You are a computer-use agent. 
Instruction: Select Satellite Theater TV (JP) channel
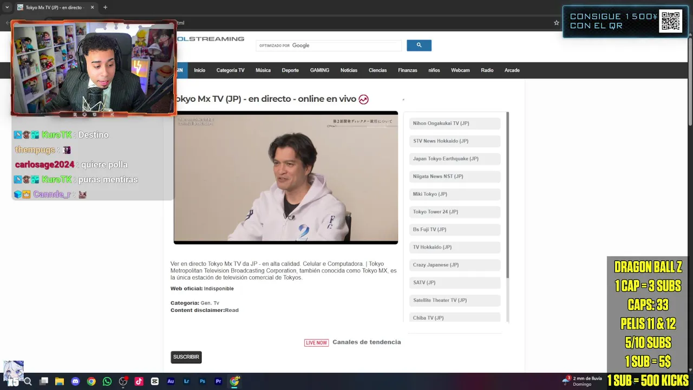click(455, 300)
